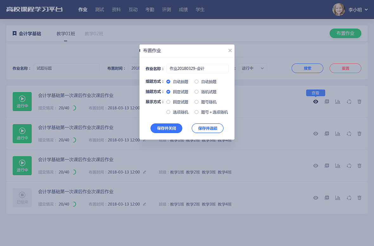Expand the user menu chevron next to 李小明
This screenshot has height=246, width=374.
pos(366,10)
